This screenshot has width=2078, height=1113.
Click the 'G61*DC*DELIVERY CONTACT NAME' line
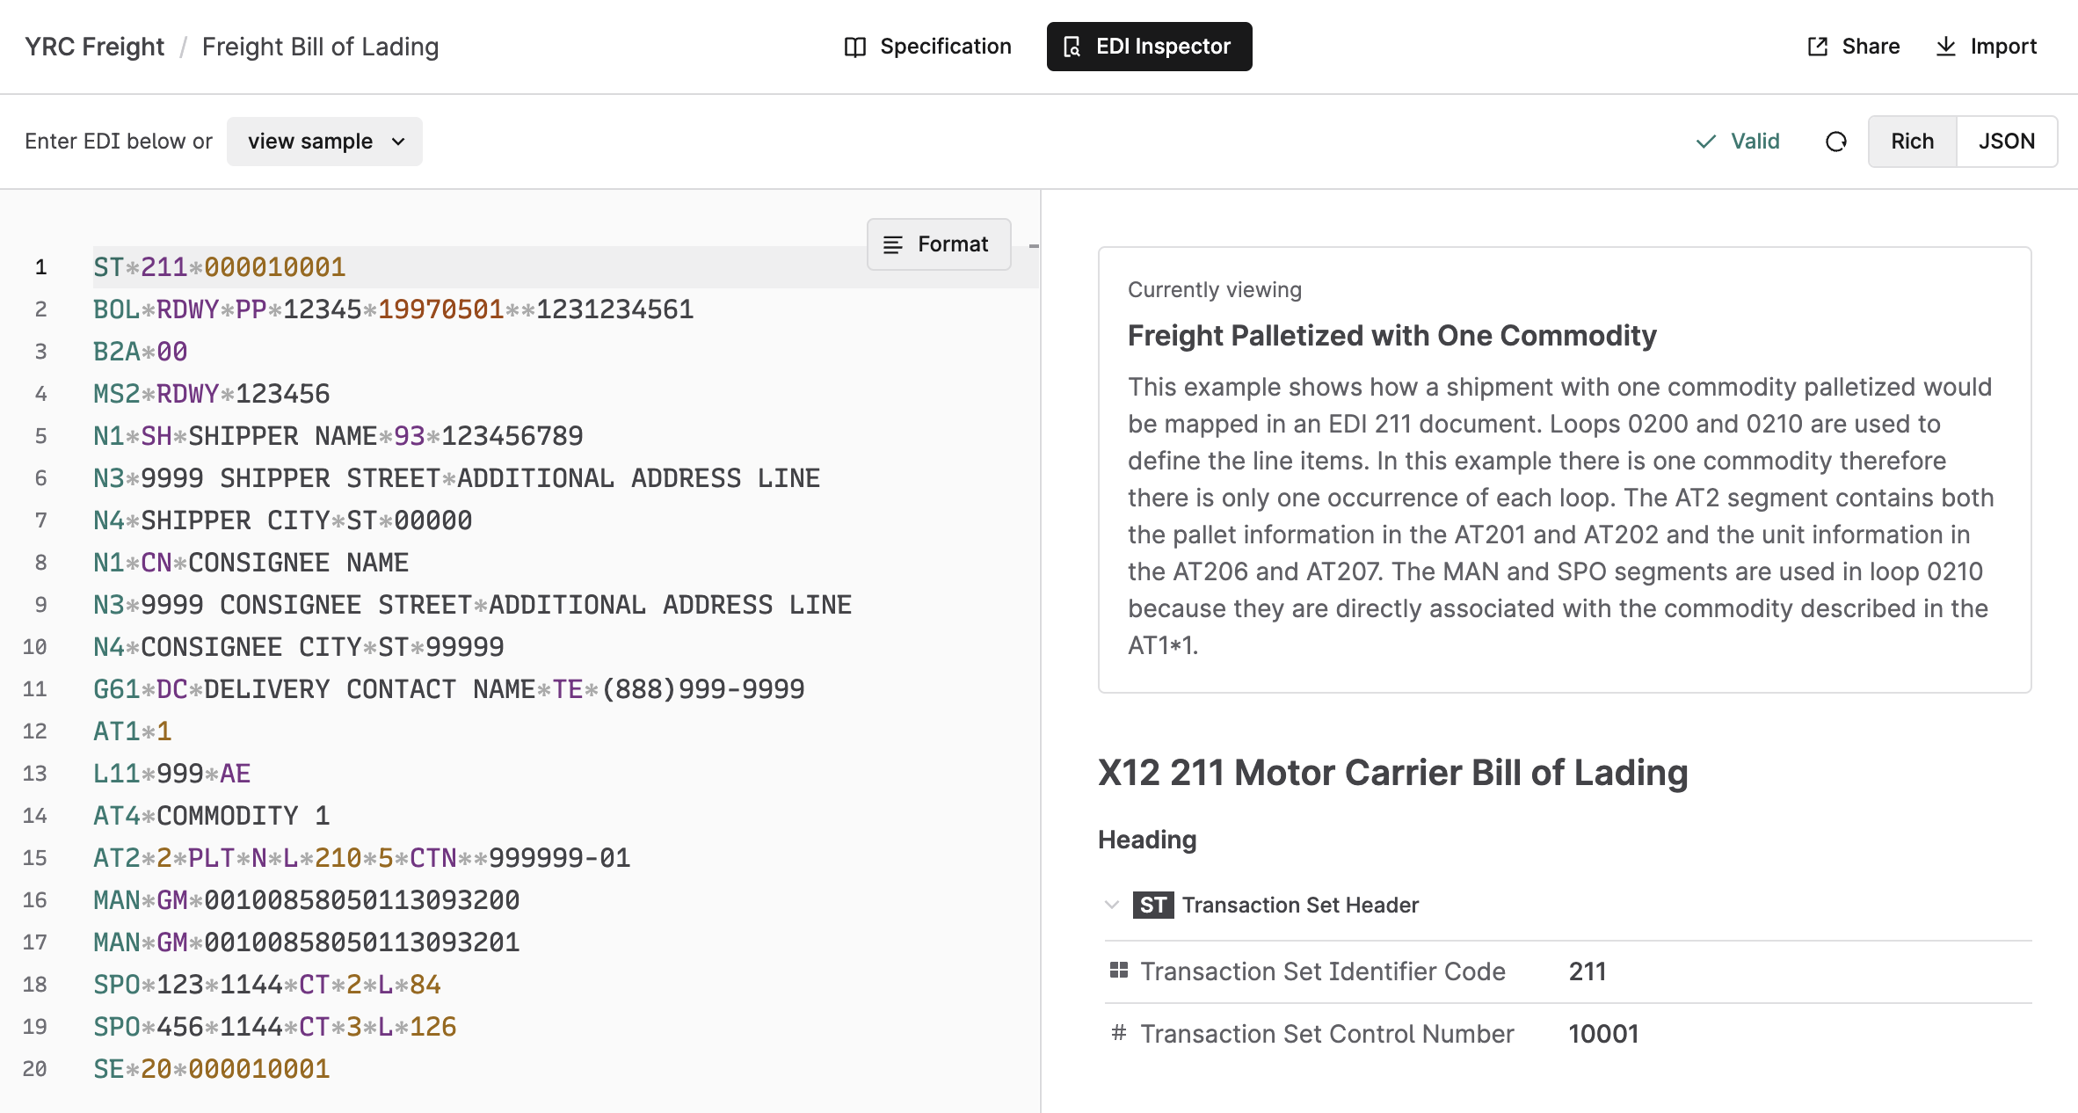pos(449,689)
